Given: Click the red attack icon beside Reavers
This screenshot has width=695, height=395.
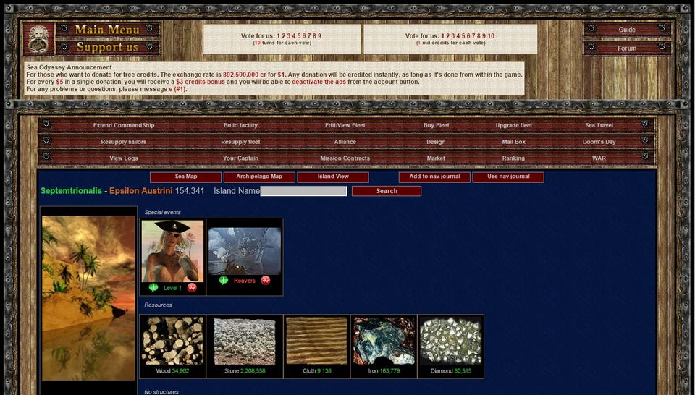Looking at the screenshot, I should tap(266, 281).
